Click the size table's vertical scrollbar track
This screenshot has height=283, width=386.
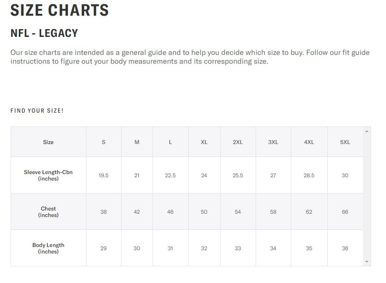[x=367, y=196]
